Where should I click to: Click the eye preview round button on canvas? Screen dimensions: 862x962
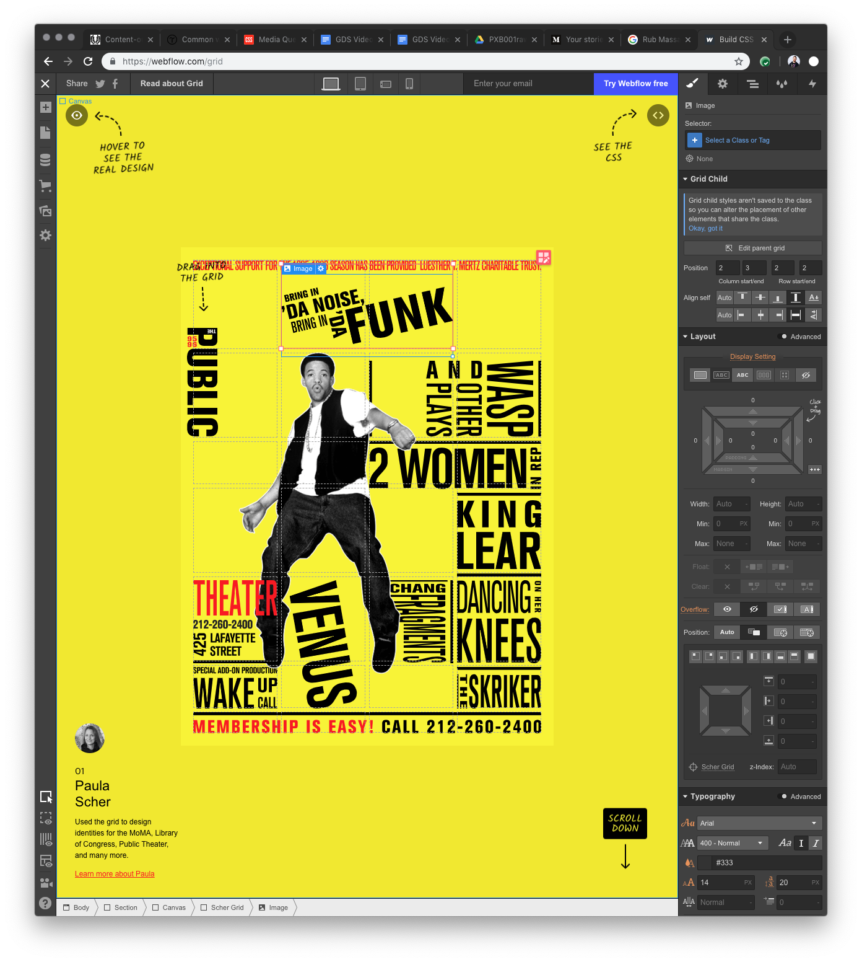point(77,115)
